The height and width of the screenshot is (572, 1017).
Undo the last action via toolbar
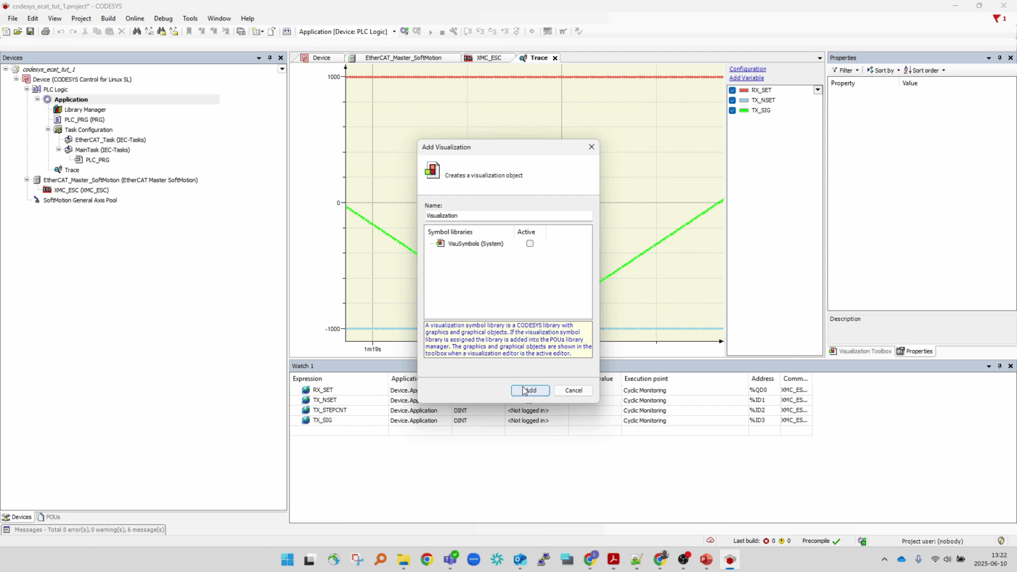coord(61,31)
